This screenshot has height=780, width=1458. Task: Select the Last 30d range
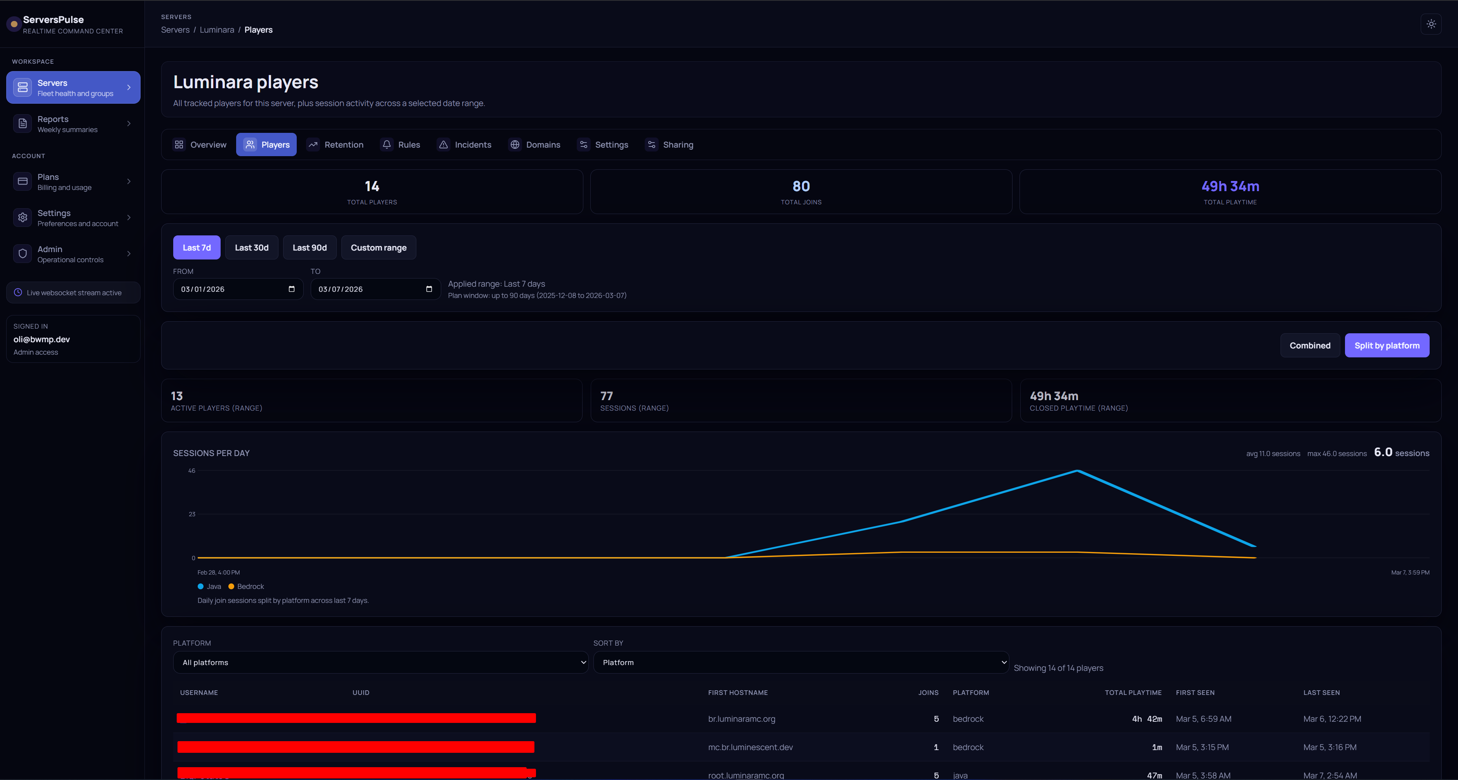pyautogui.click(x=251, y=247)
